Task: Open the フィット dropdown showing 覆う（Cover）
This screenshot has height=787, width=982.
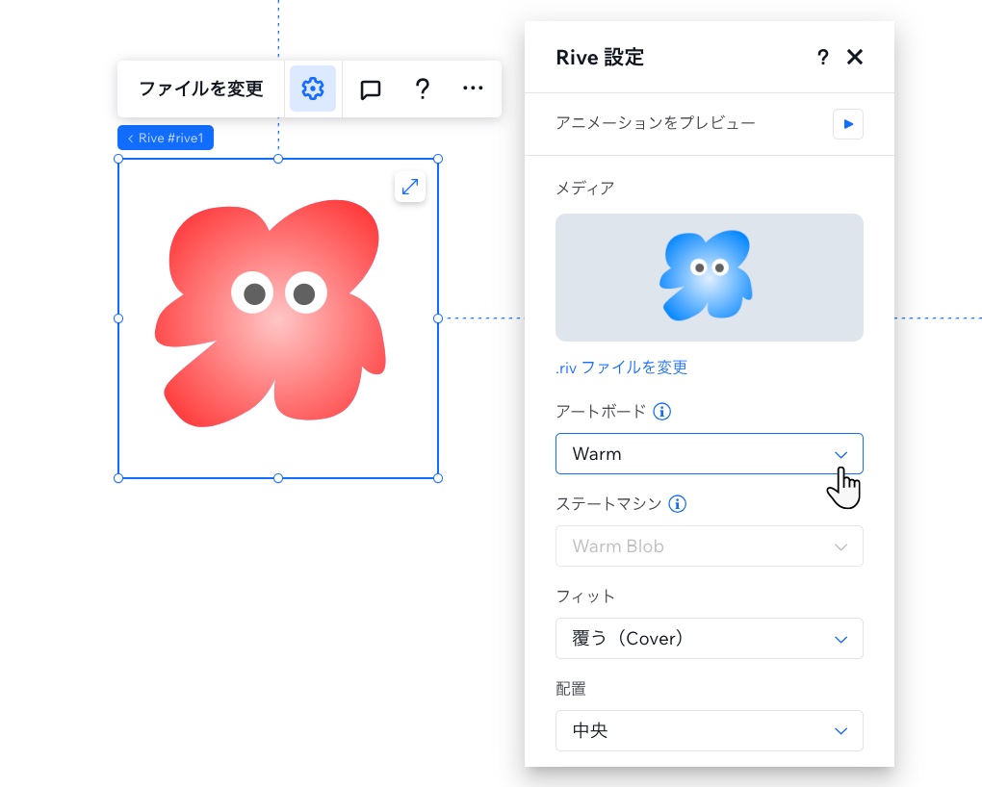Action: 710,638
